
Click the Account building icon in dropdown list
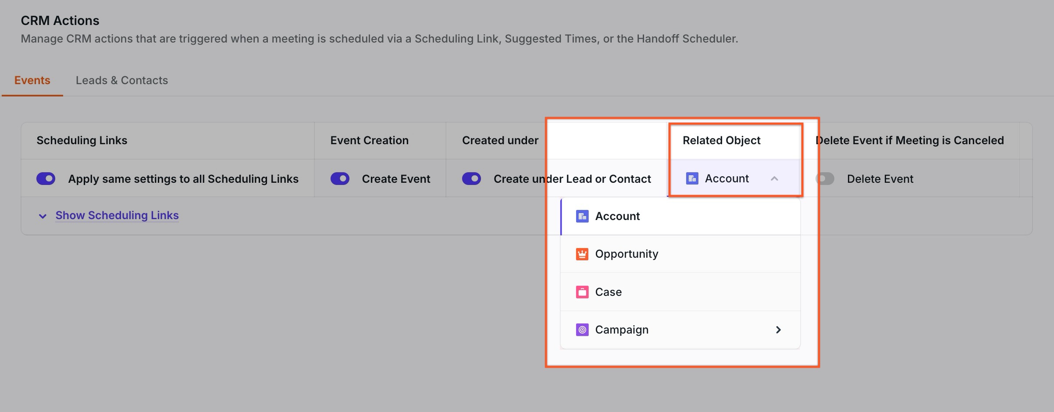point(582,216)
